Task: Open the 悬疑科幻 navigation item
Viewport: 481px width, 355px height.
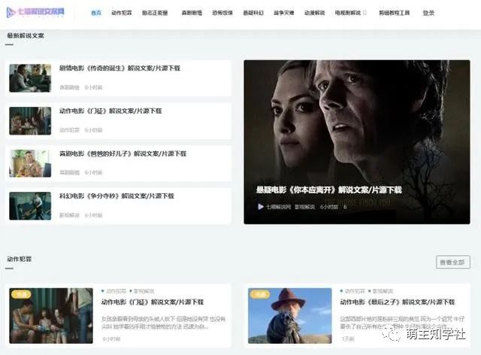Action: coord(253,13)
